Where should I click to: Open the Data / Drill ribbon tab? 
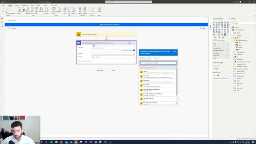[x=54, y=5]
